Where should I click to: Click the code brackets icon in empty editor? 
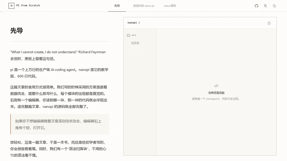pyautogui.click(x=216, y=86)
